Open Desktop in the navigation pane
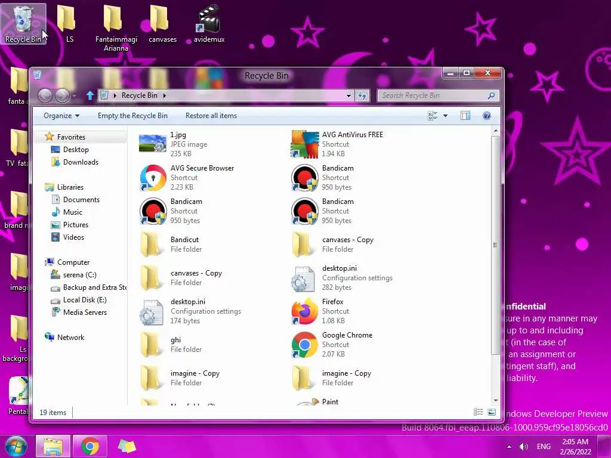This screenshot has height=458, width=611. [76, 150]
